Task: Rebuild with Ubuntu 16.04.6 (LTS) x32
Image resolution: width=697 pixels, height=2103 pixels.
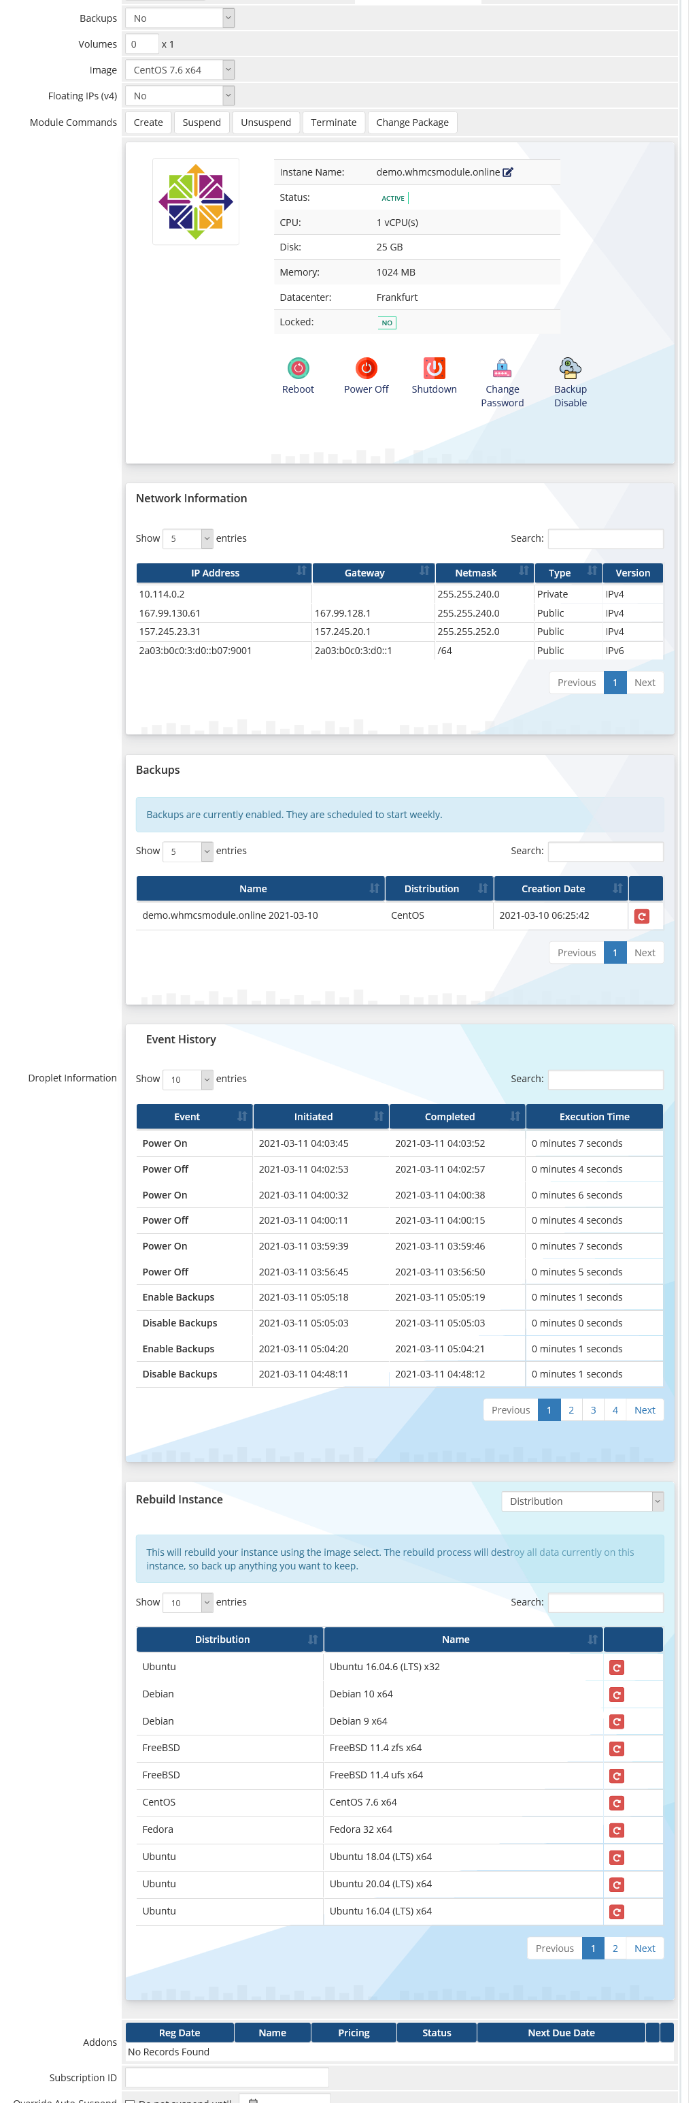Action: pyautogui.click(x=617, y=1668)
